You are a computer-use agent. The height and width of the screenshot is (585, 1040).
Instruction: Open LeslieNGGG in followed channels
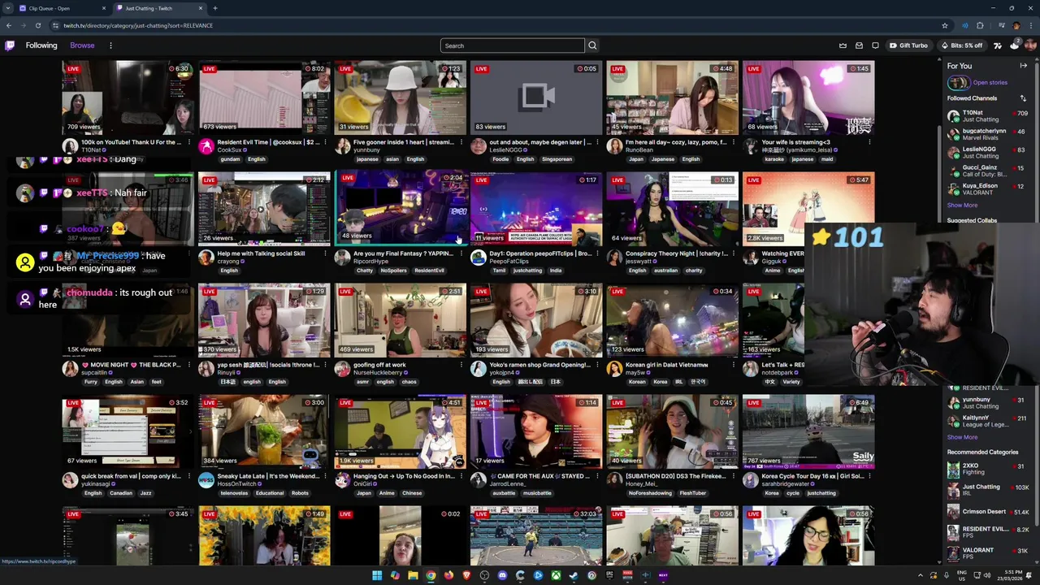(987, 152)
